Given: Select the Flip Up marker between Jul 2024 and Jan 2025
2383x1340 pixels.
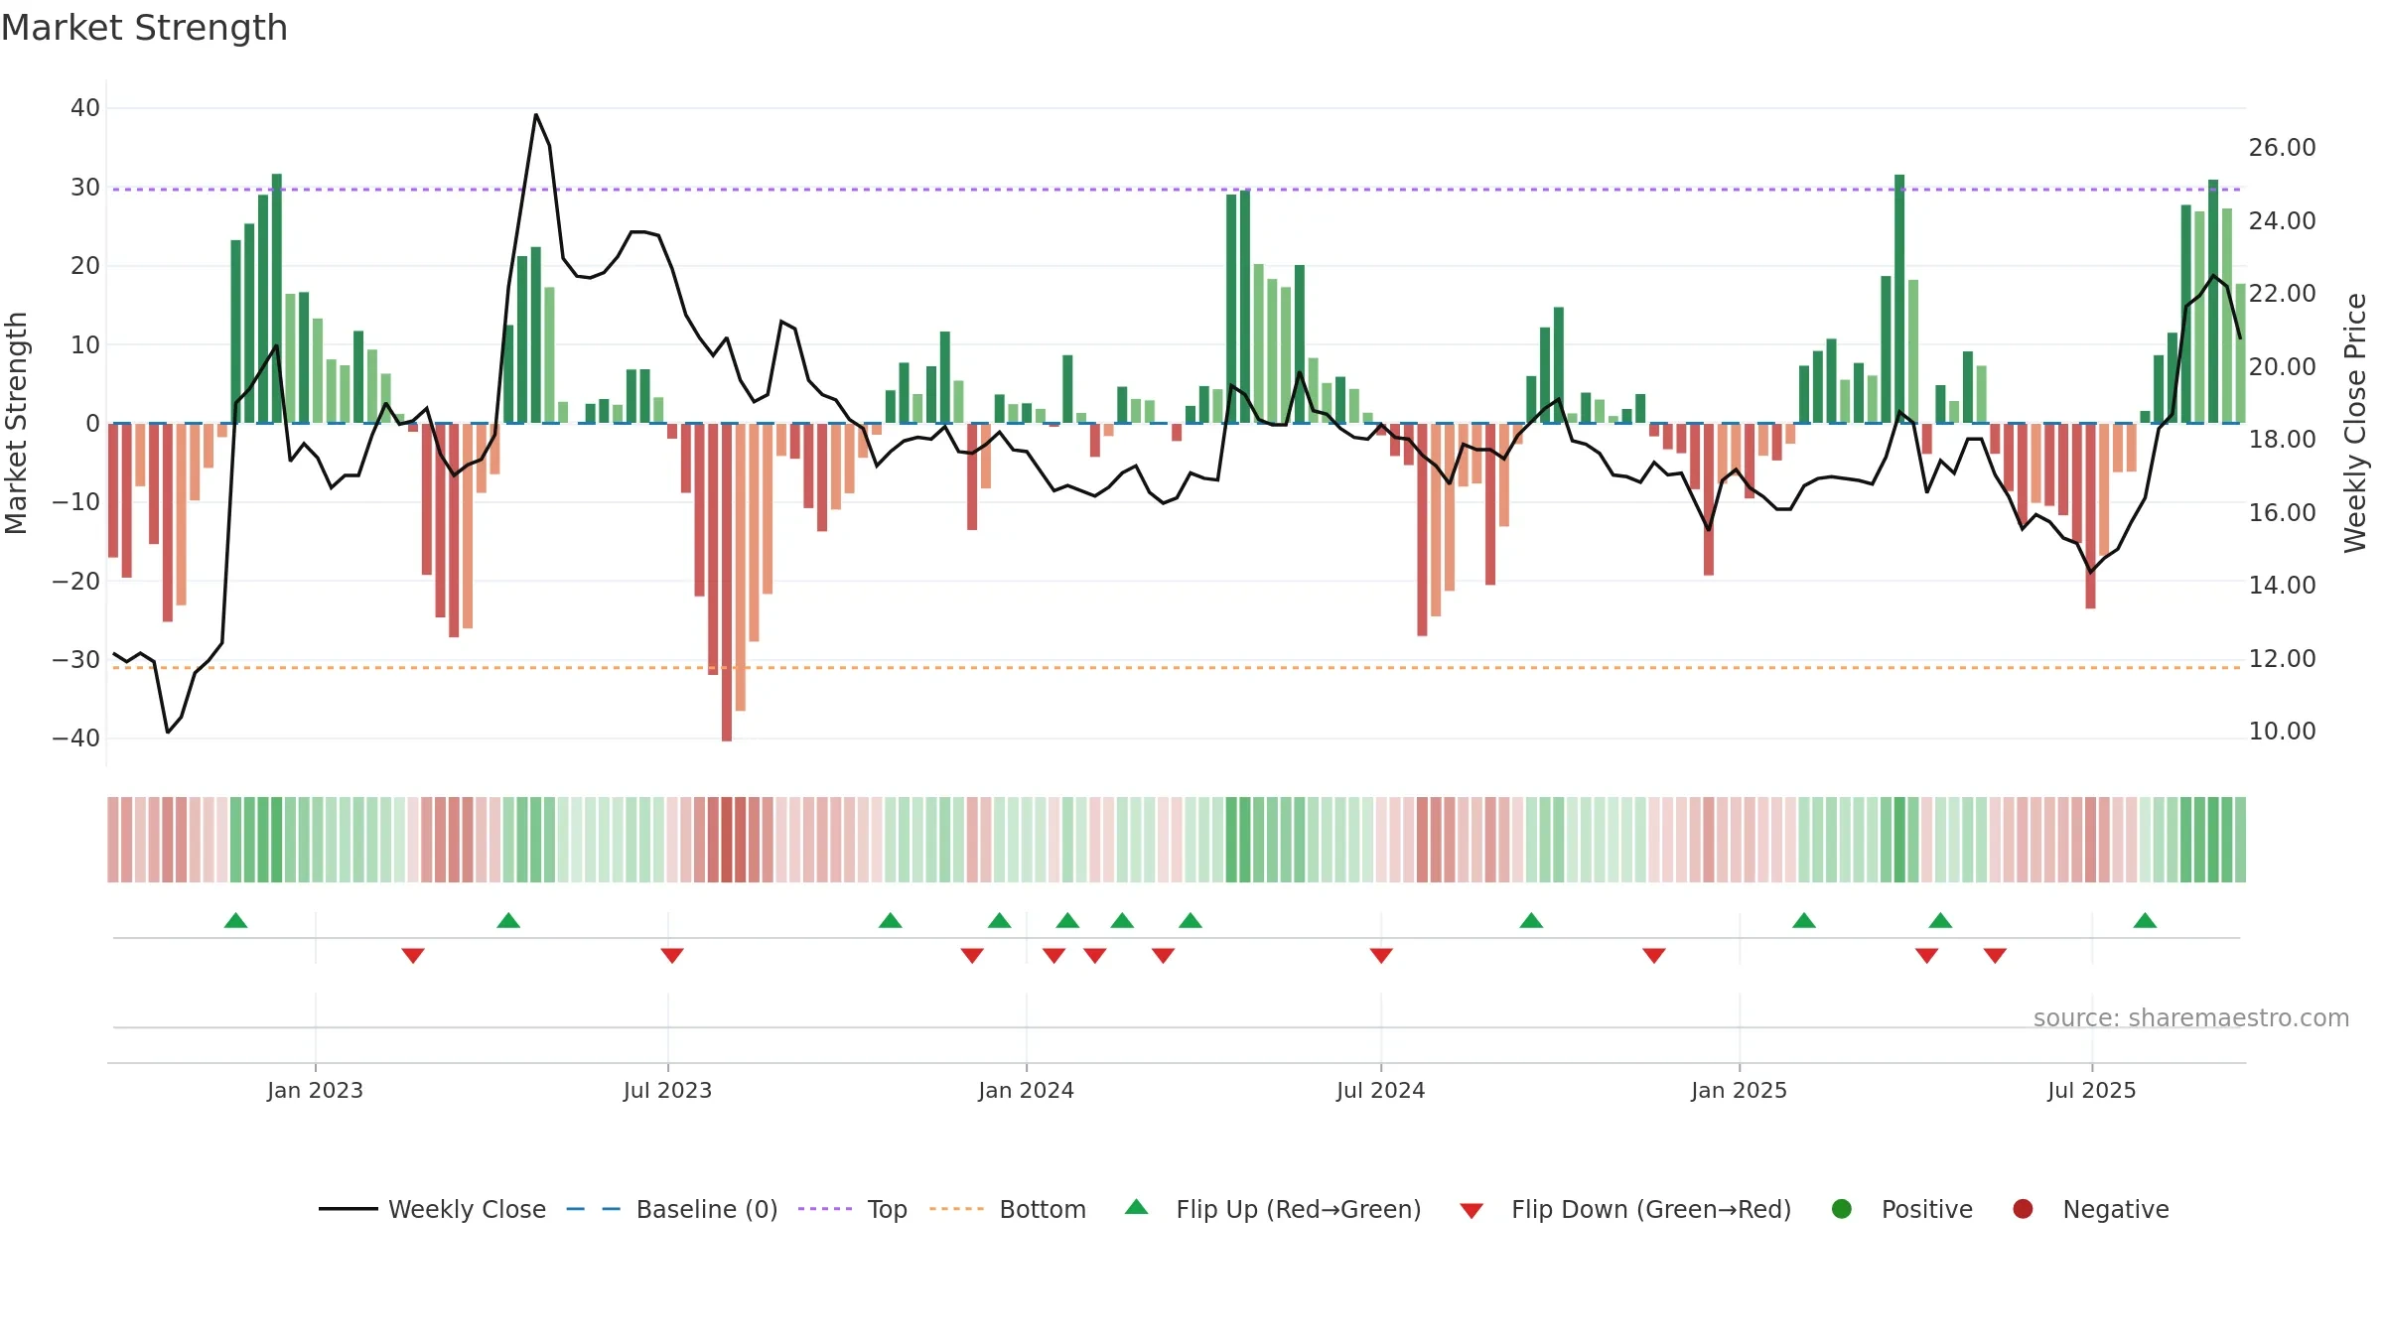Looking at the screenshot, I should (1531, 921).
